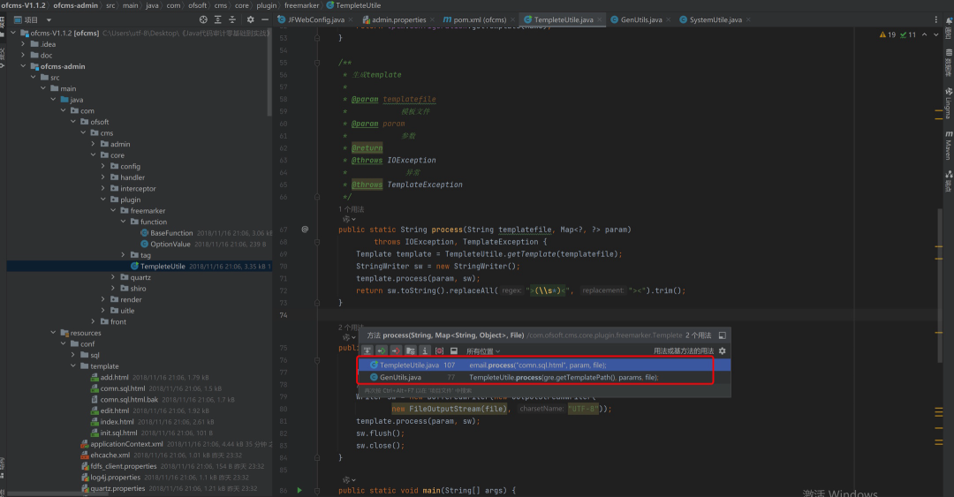Screen dimensions: 954x497
Task: Open applicationContext.xml in tree
Action: coord(126,444)
